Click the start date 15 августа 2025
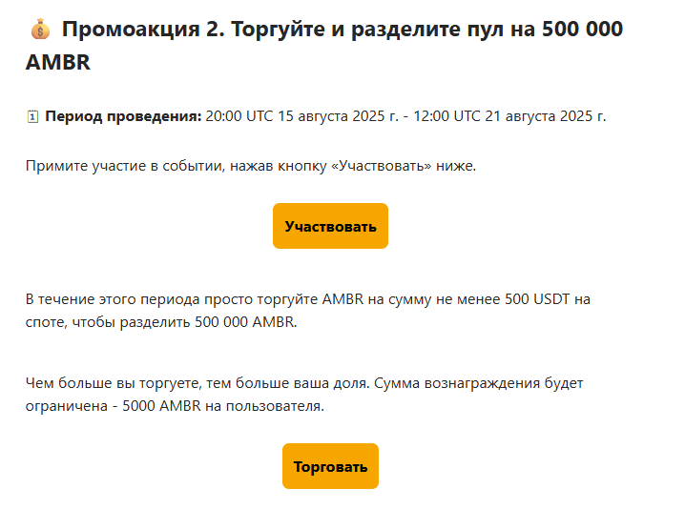 pyautogui.click(x=330, y=117)
